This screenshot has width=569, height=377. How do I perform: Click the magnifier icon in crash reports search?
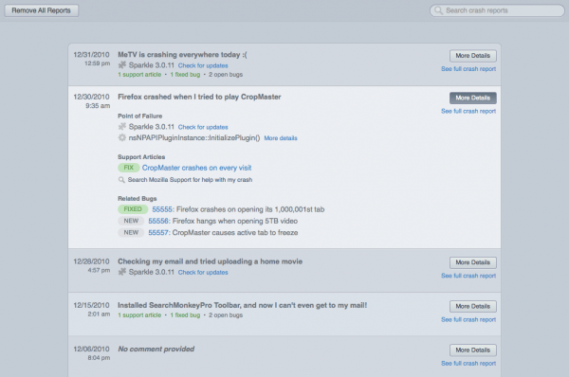pyautogui.click(x=438, y=10)
